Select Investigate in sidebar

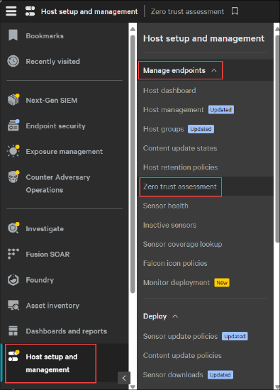click(45, 229)
